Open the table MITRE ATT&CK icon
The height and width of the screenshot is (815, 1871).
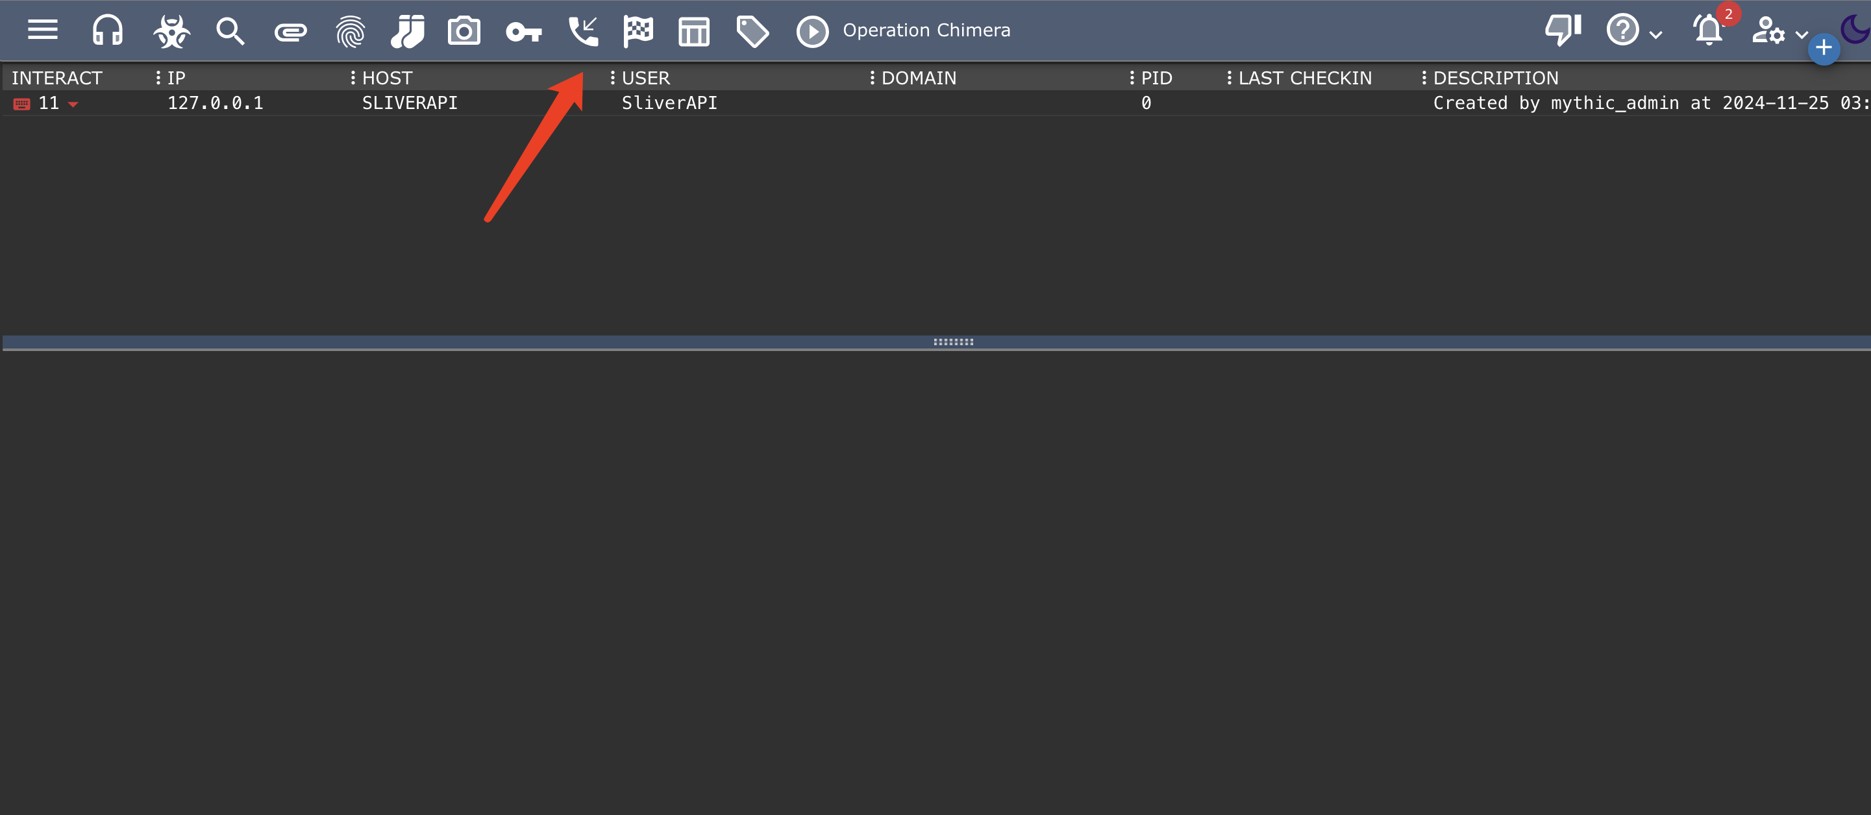point(693,32)
